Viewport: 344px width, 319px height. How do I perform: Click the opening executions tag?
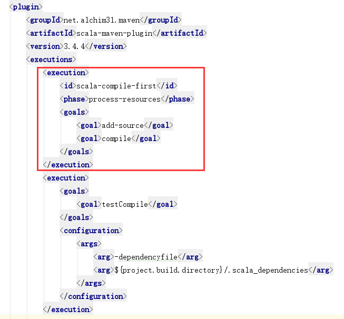pos(51,59)
